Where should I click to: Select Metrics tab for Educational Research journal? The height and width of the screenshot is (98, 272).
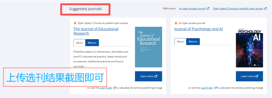click(x=92, y=43)
